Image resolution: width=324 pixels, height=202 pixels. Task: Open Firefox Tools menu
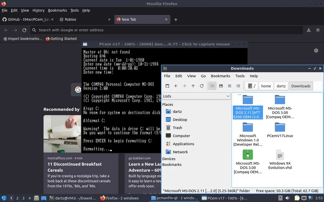74,10
